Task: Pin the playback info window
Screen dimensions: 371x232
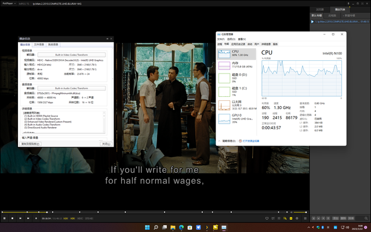Action: pos(107,39)
